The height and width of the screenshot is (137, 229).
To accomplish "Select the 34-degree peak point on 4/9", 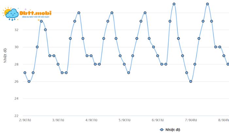I will pos(112,13).
